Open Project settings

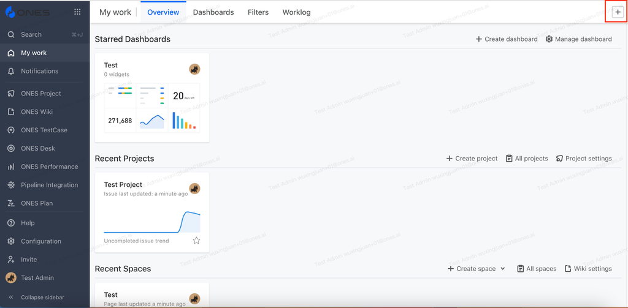[584, 159]
